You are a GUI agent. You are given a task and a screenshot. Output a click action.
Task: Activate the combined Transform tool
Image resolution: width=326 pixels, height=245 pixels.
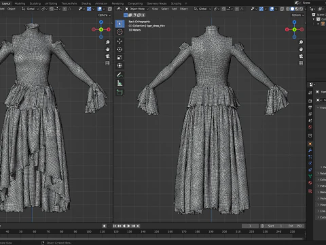pos(120,65)
